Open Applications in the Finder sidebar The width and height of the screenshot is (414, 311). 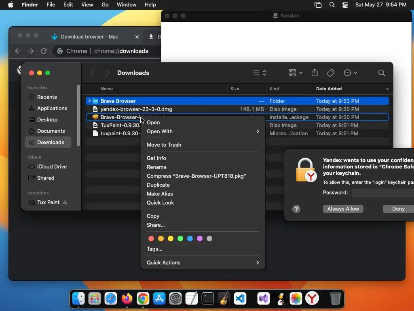(x=48, y=108)
